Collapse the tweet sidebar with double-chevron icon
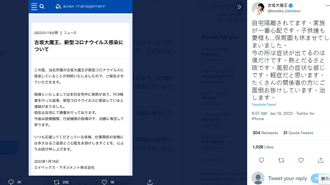This screenshot has height=185, width=330. 239,7
